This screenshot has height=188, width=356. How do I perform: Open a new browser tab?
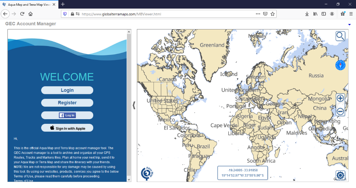click(x=63, y=4)
